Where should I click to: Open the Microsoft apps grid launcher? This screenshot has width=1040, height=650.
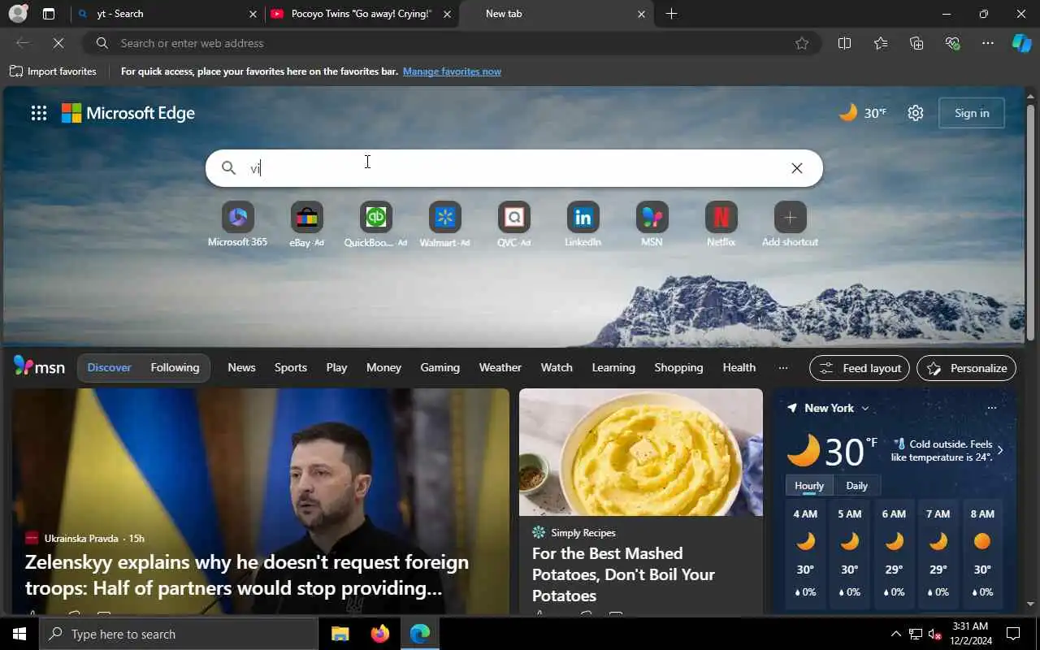click(39, 113)
